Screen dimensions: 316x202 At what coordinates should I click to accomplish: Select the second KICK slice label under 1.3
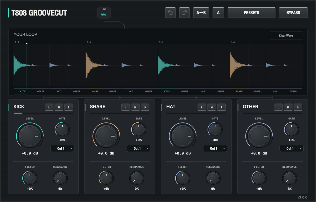tap(167, 91)
